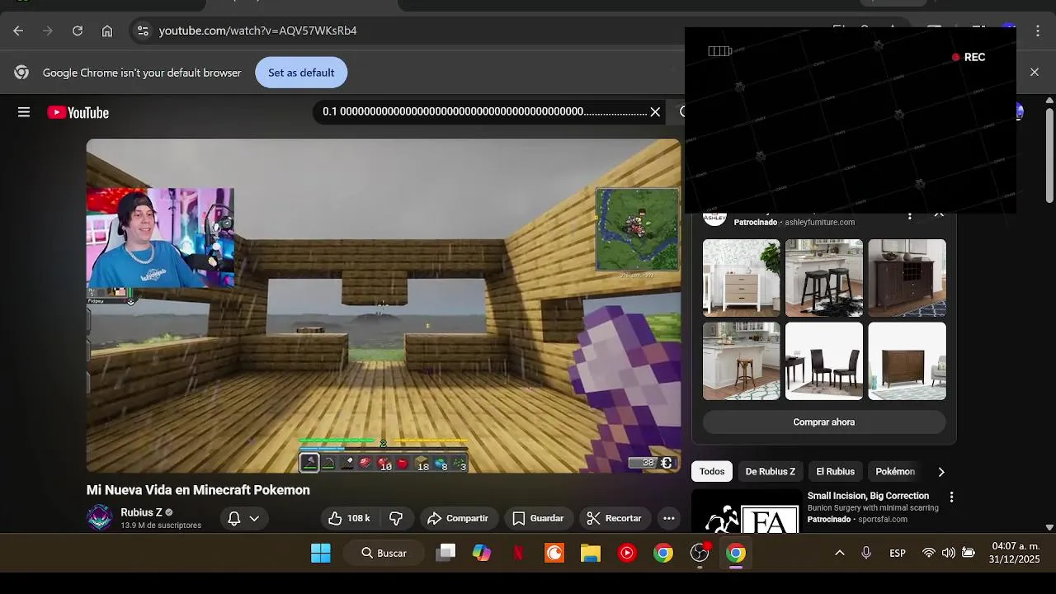Share the video via Compartir
The width and height of the screenshot is (1056, 594).
click(458, 518)
